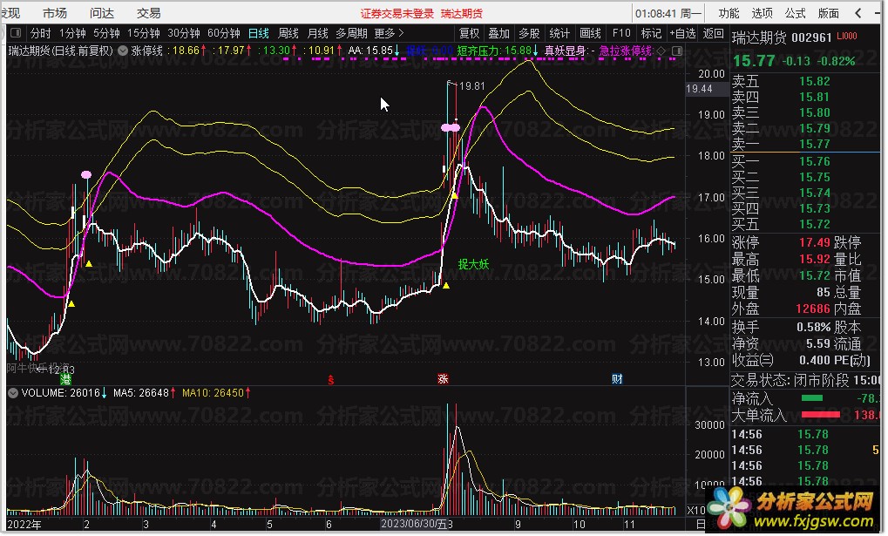The image size is (888, 536).
Task: Click the 标记 mark button
Action: [x=651, y=33]
